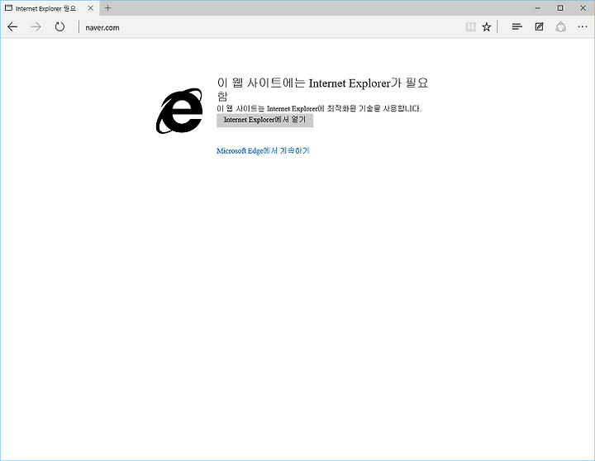
Task: Maximize the Edge window
Action: pyautogui.click(x=560, y=8)
